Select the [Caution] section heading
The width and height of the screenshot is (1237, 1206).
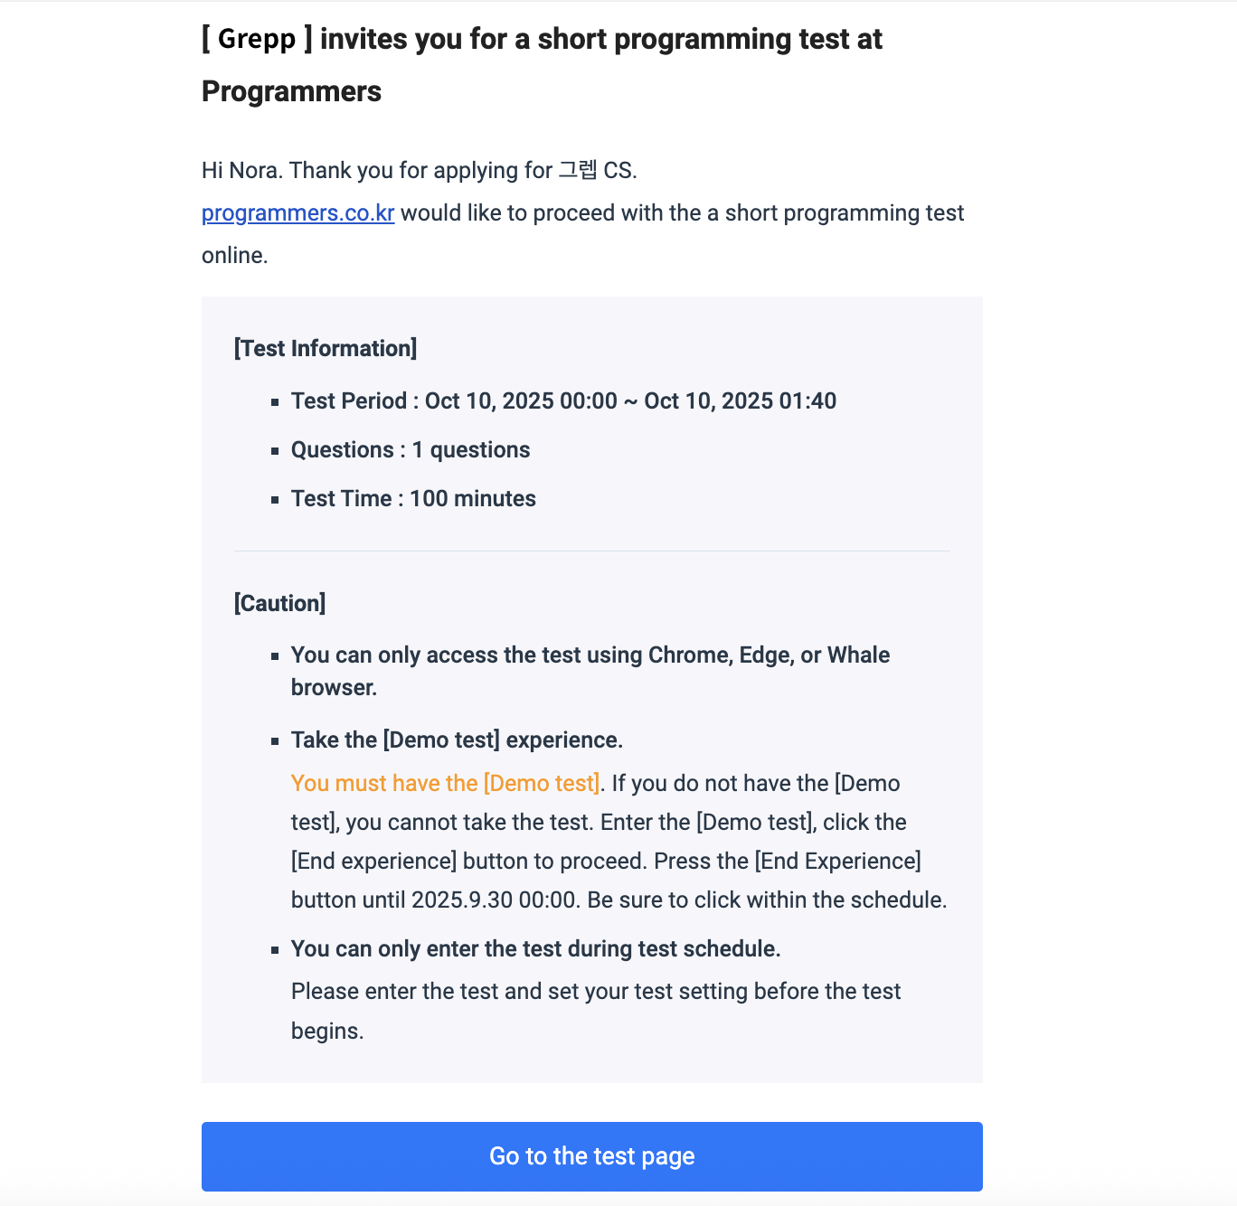(279, 603)
